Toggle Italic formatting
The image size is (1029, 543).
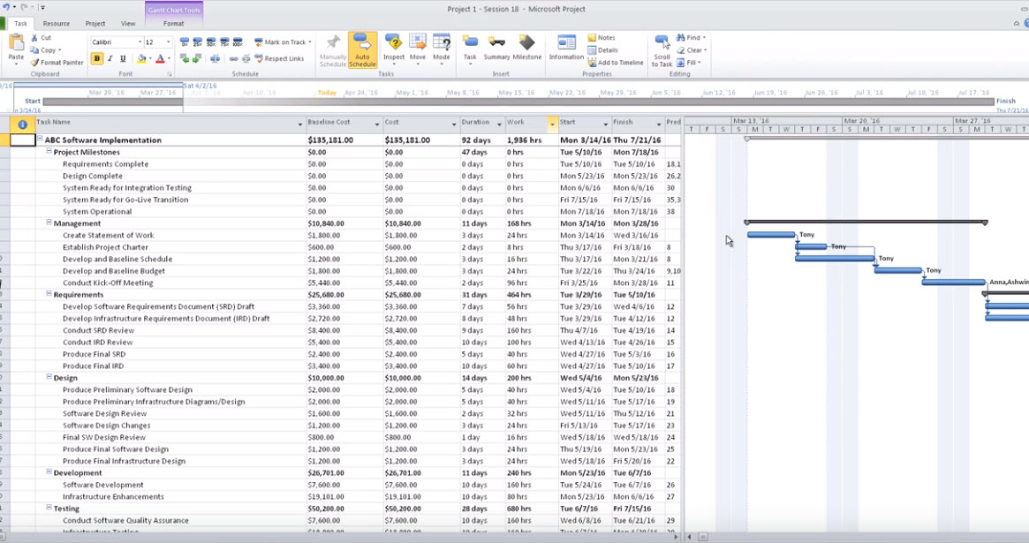[110, 59]
